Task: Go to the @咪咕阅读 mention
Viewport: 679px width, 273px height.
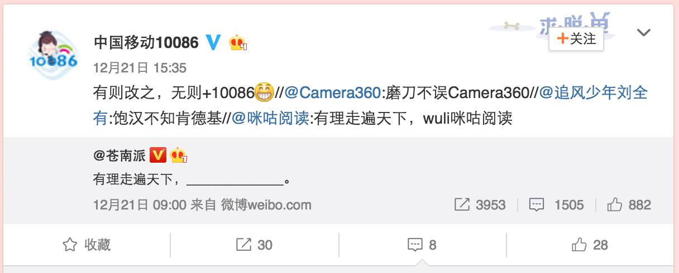Action: click(270, 118)
